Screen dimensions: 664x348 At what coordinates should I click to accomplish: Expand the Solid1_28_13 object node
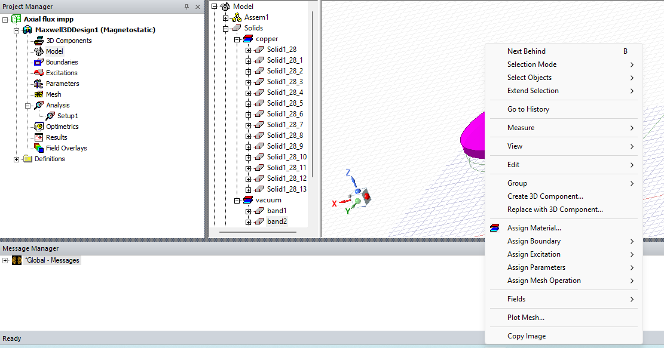pyautogui.click(x=248, y=189)
